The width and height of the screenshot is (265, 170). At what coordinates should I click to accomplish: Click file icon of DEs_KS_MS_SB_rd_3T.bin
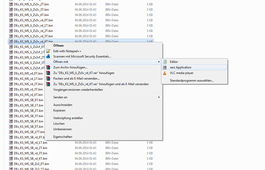pyautogui.click(x=11, y=153)
